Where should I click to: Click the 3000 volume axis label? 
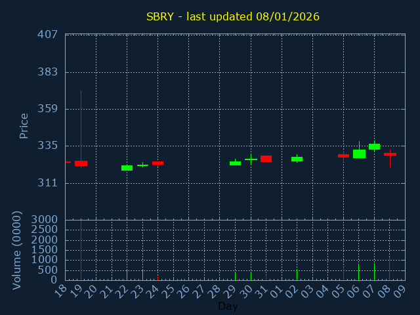click(x=43, y=220)
